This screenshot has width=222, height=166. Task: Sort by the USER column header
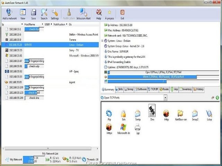pyautogui.click(x=48, y=25)
